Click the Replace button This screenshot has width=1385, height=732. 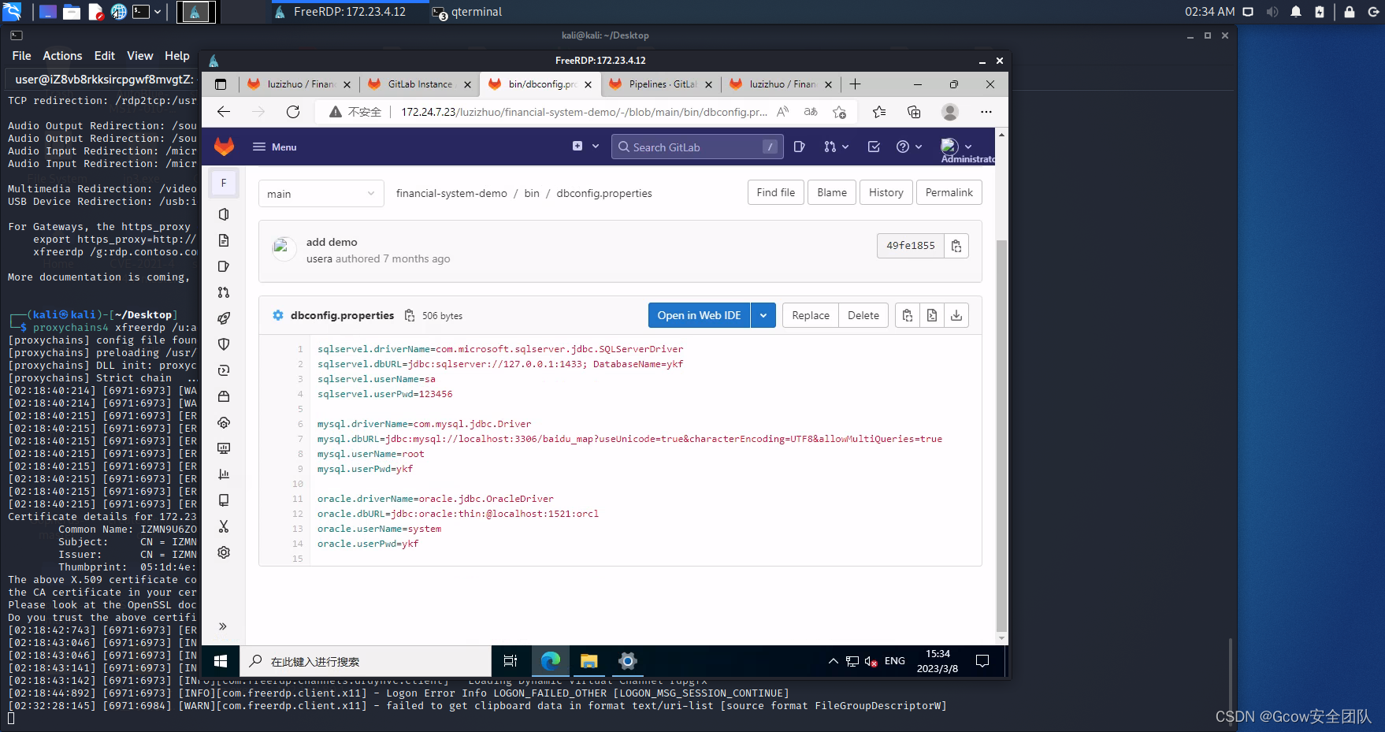click(x=810, y=315)
